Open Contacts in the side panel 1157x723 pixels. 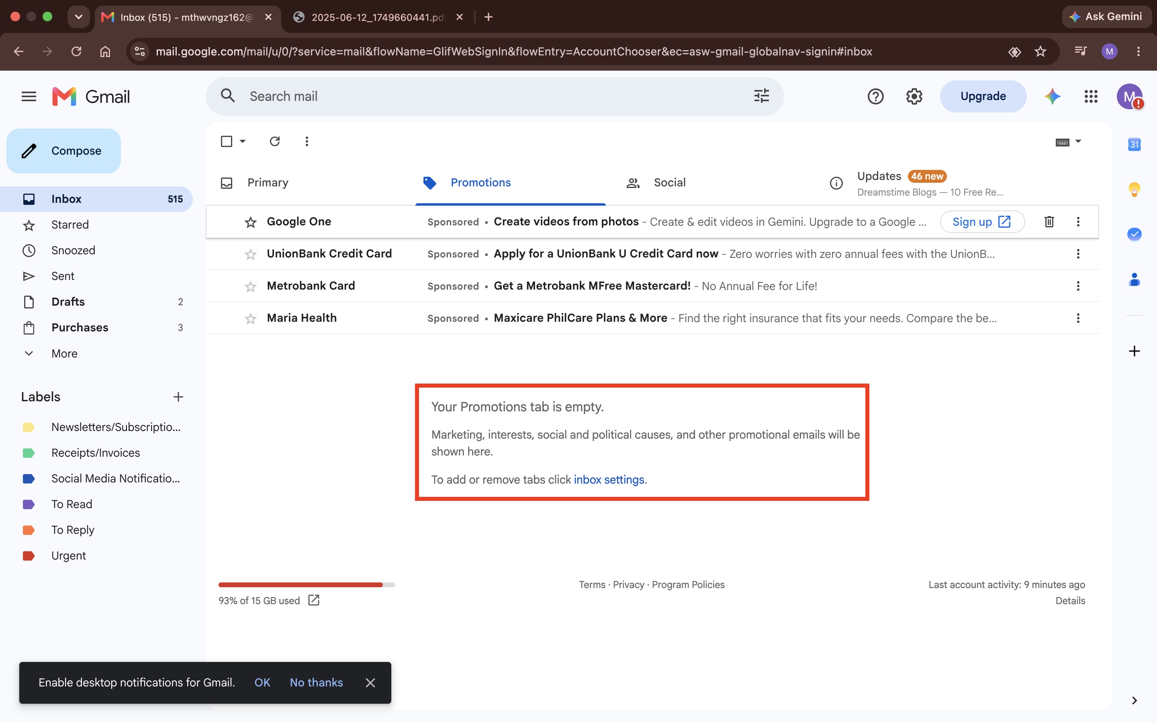1134,279
